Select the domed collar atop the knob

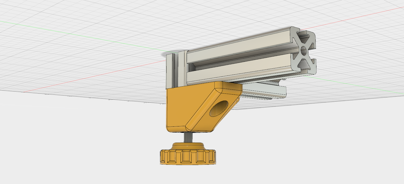pyautogui.click(x=188, y=146)
